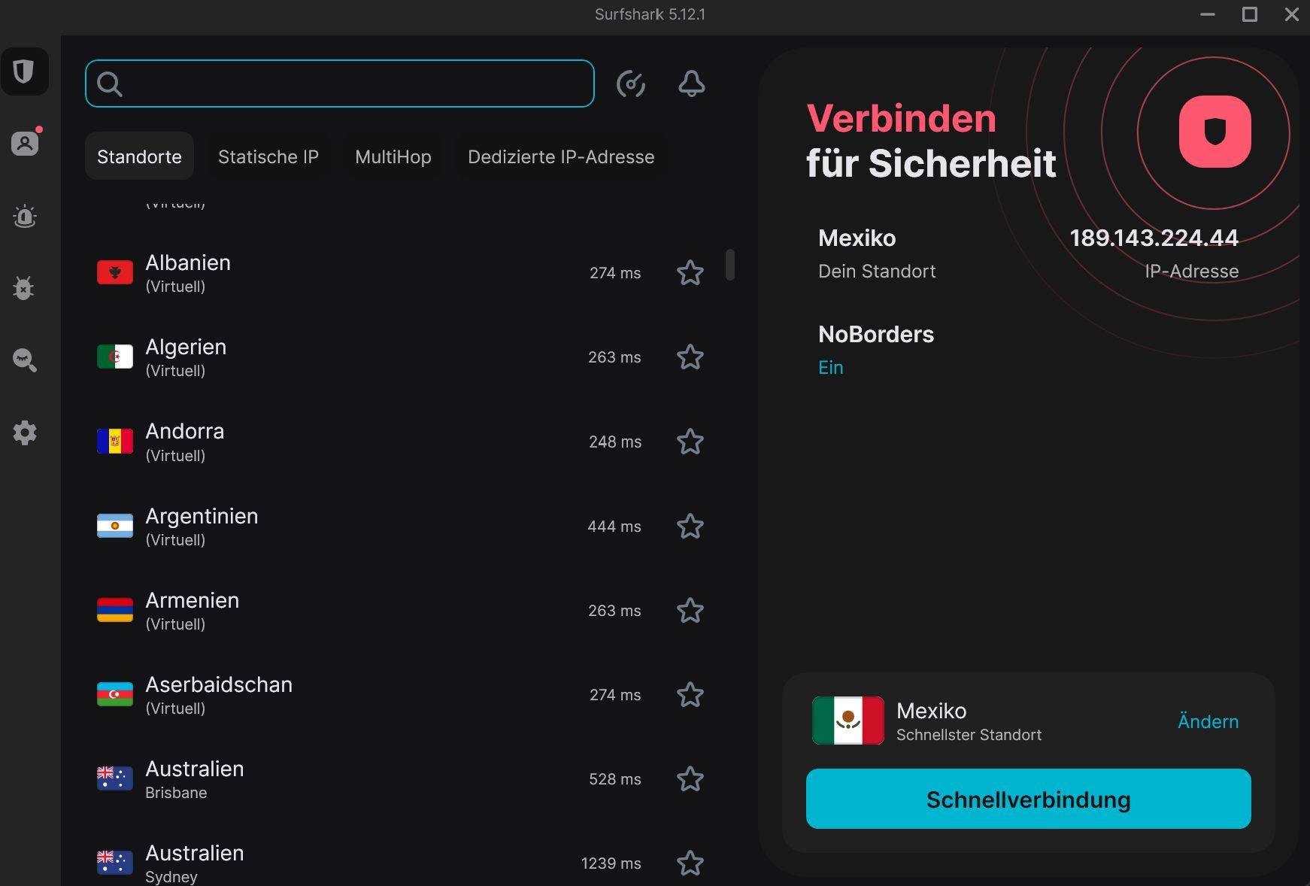Open the Search magnifier icon in sidebar
Screen dimensions: 1310x886
pos(25,360)
